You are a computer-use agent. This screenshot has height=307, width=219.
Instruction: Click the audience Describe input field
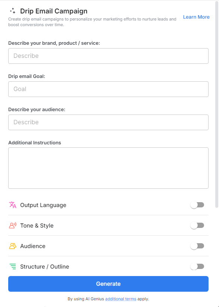(108, 122)
